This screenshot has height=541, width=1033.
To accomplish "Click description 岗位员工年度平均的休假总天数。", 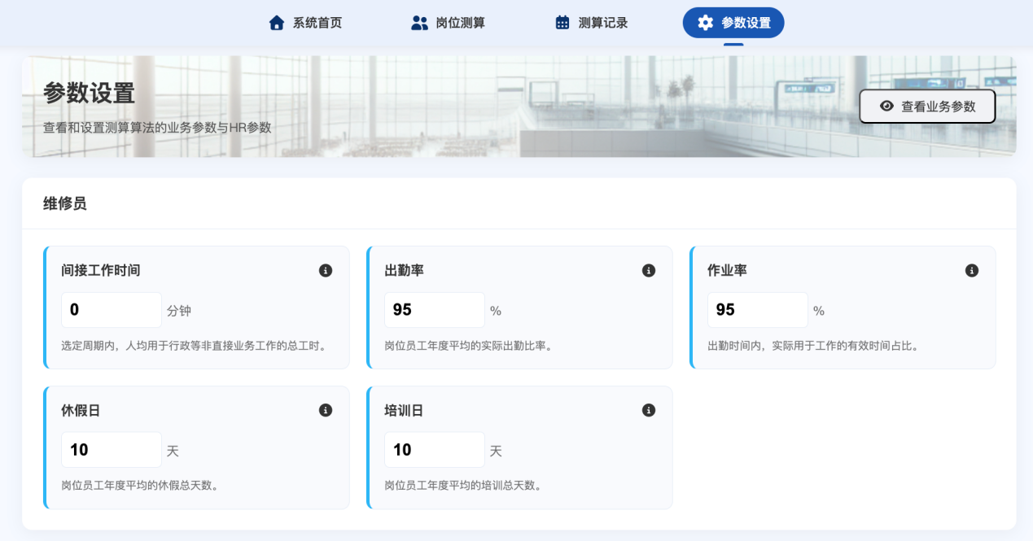I will pos(139,486).
